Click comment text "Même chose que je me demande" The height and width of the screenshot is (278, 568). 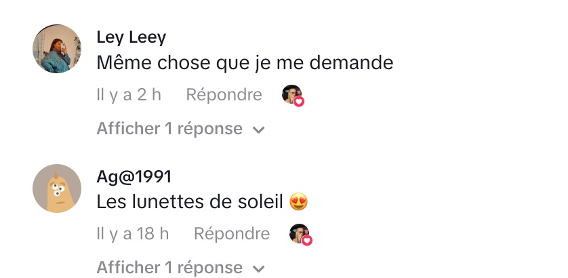coord(245,63)
